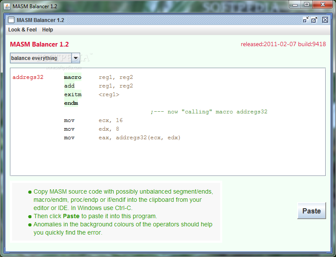Click 'eax, addregs32(ecx, edx)' operand

click(140, 138)
